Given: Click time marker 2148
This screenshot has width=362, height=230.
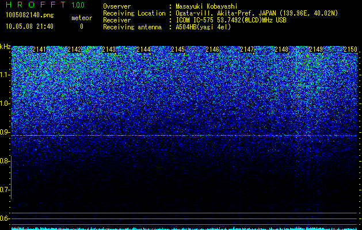Looking at the screenshot, I should 281,49.
